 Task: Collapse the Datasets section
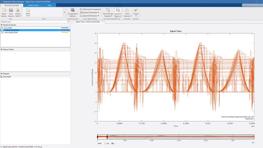(2, 74)
